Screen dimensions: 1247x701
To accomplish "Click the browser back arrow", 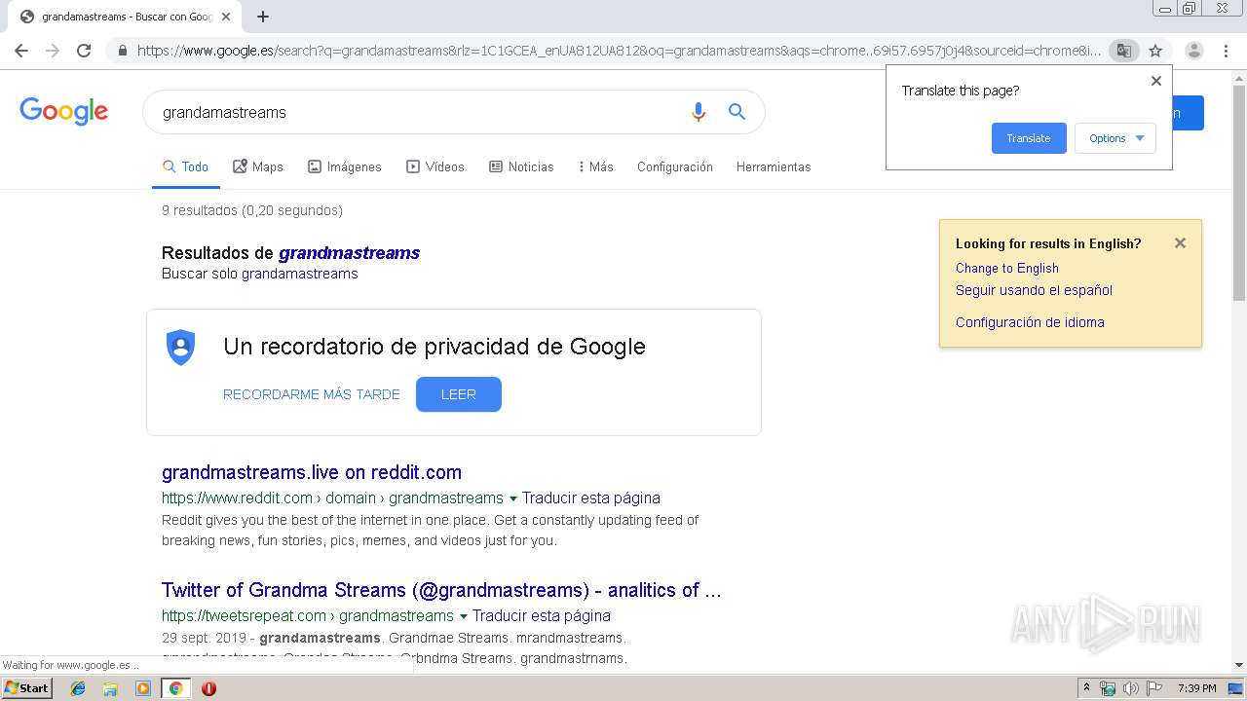I will [21, 51].
